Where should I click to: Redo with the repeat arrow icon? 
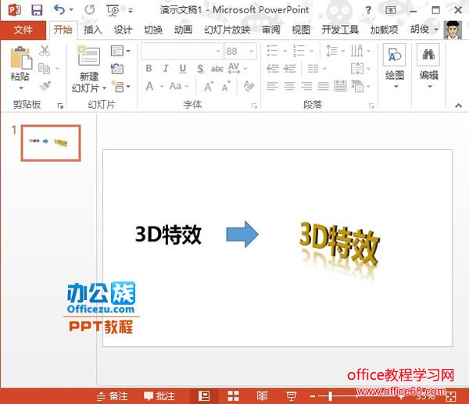89,10
